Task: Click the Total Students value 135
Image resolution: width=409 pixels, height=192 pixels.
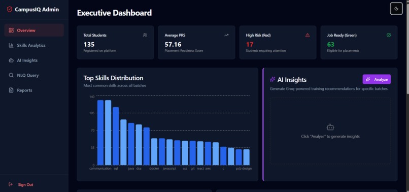Action: tap(89, 44)
